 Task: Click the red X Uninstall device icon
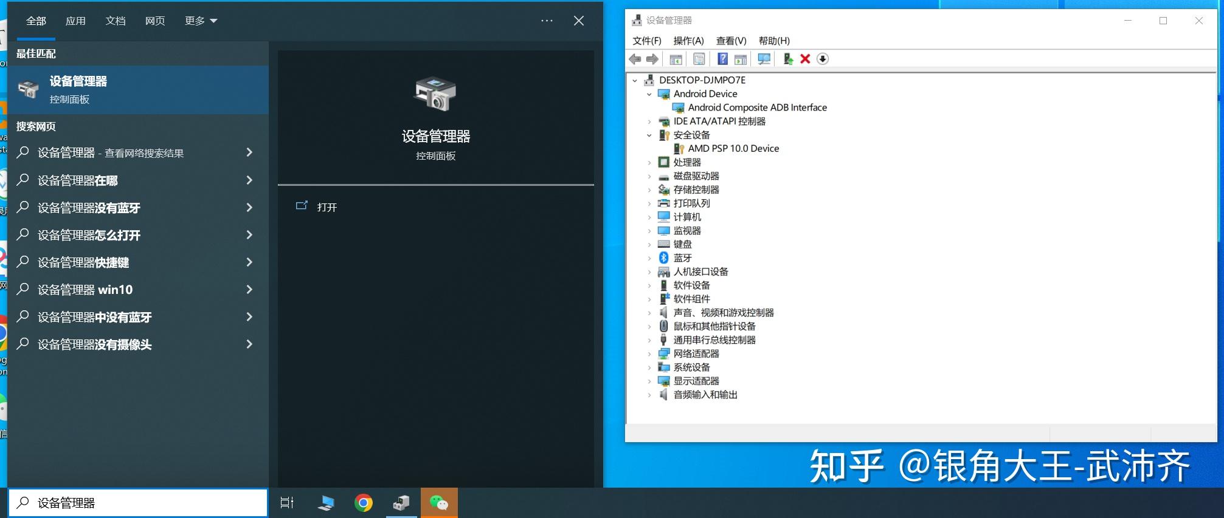(x=805, y=59)
